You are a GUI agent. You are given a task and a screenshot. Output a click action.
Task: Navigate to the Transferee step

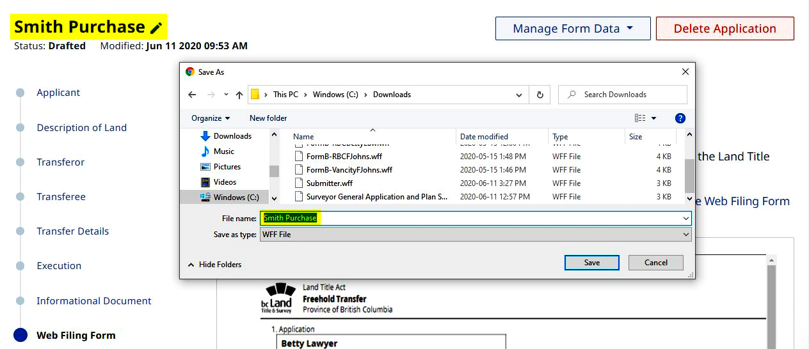point(61,197)
